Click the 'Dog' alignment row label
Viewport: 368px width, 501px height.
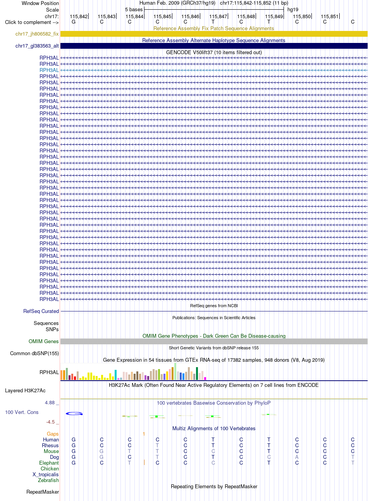54,457
